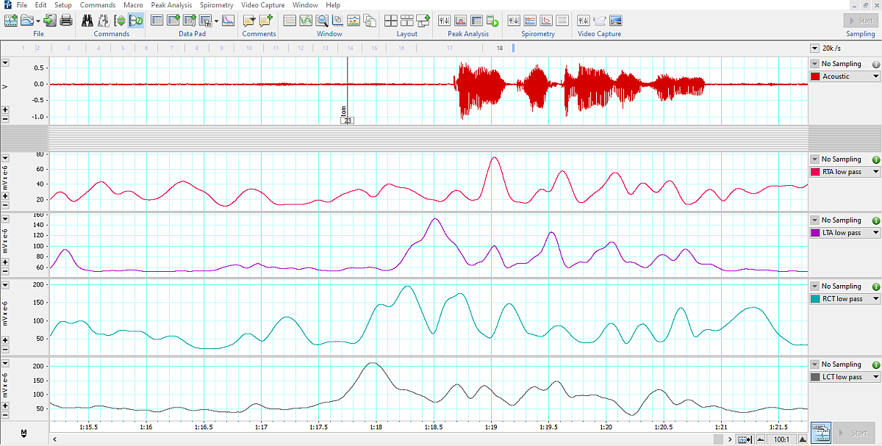Open Spirometry flow-volume loop icon
Screen dimensions: 882x446
pos(547,21)
